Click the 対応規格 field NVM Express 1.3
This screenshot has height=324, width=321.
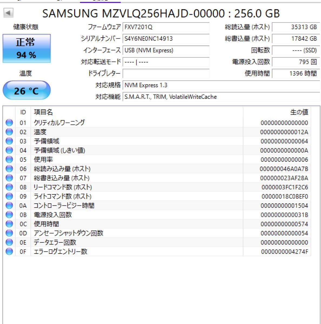[x=221, y=85]
